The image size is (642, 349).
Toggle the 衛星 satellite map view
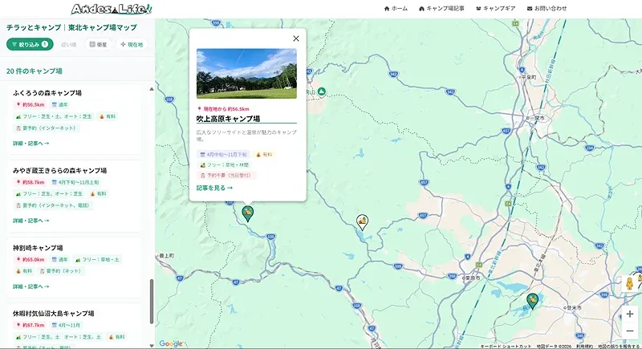[x=98, y=44]
